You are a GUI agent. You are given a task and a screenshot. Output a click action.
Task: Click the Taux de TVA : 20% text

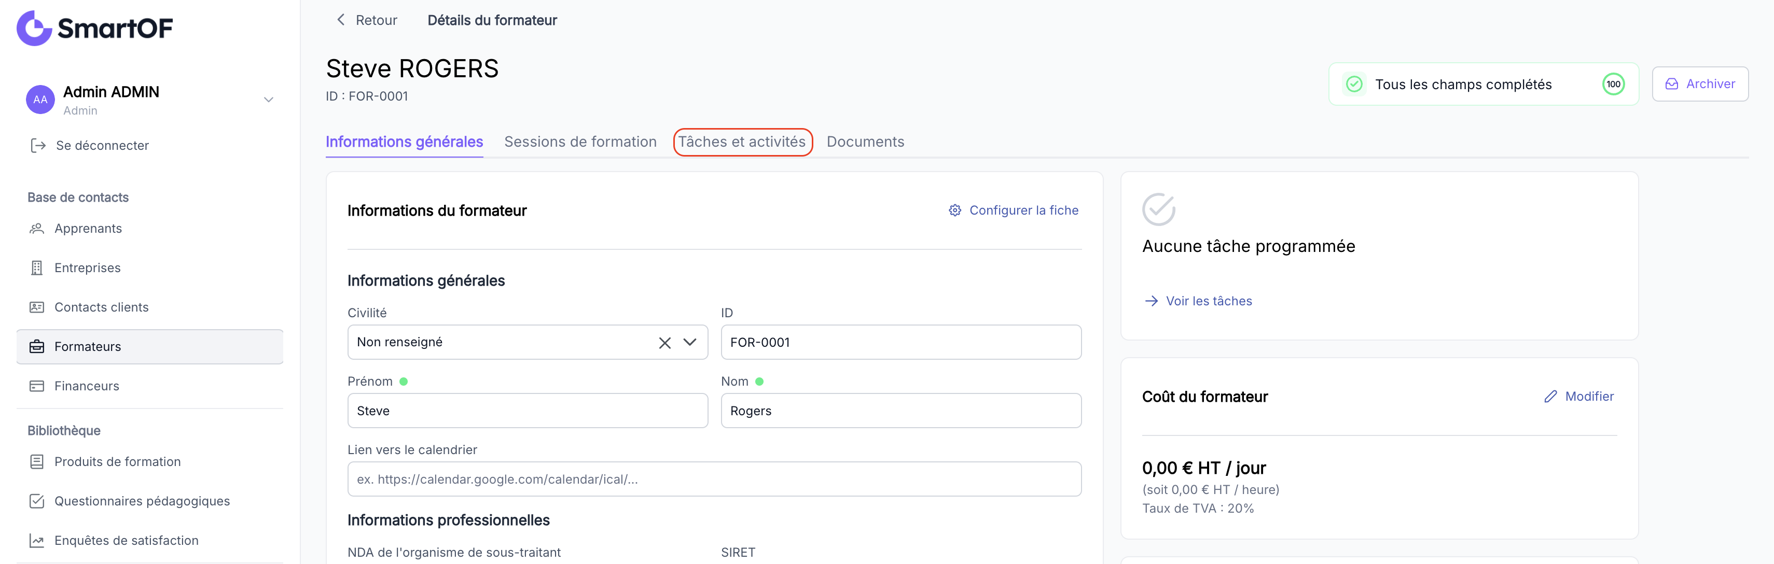(x=1198, y=509)
